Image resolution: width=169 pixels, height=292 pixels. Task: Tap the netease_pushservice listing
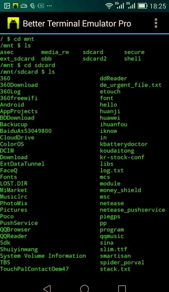coord(132,210)
